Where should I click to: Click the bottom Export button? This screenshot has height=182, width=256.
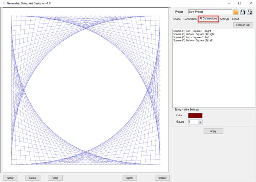(129, 178)
